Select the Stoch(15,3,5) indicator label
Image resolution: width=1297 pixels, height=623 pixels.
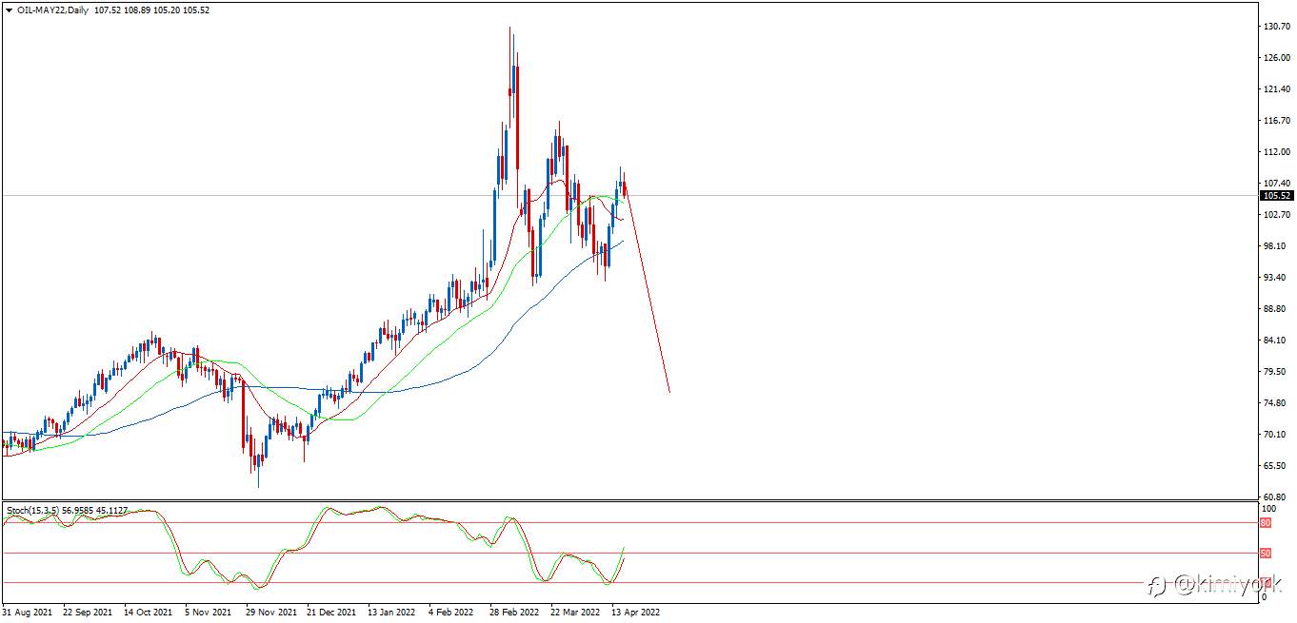point(32,511)
